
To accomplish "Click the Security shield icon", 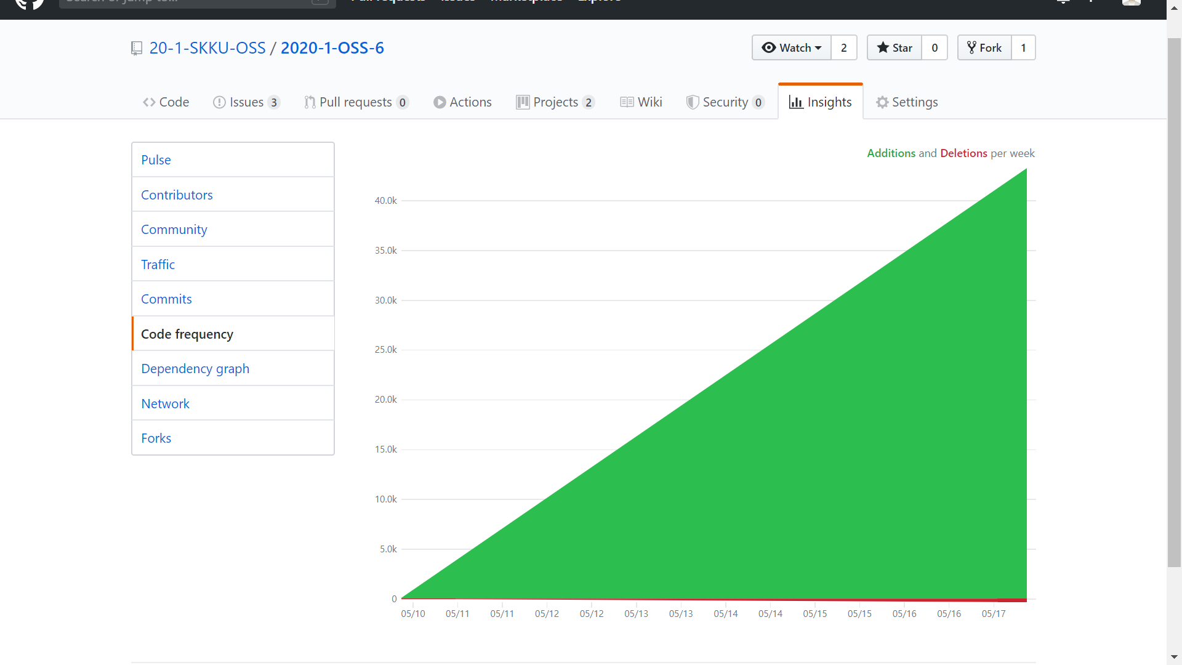I will pos(693,102).
